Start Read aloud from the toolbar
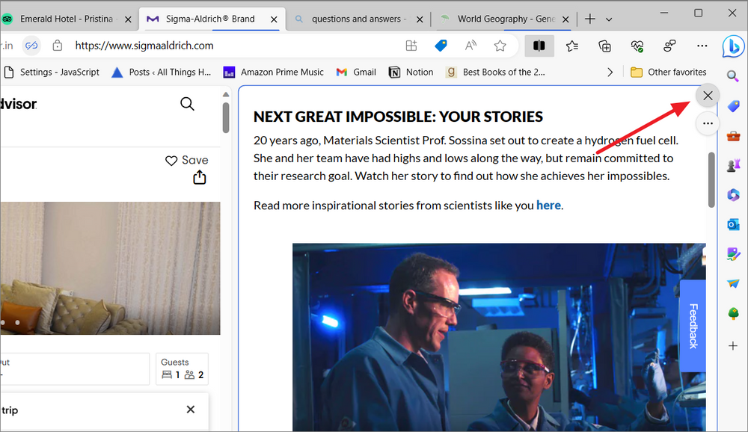 coord(470,46)
